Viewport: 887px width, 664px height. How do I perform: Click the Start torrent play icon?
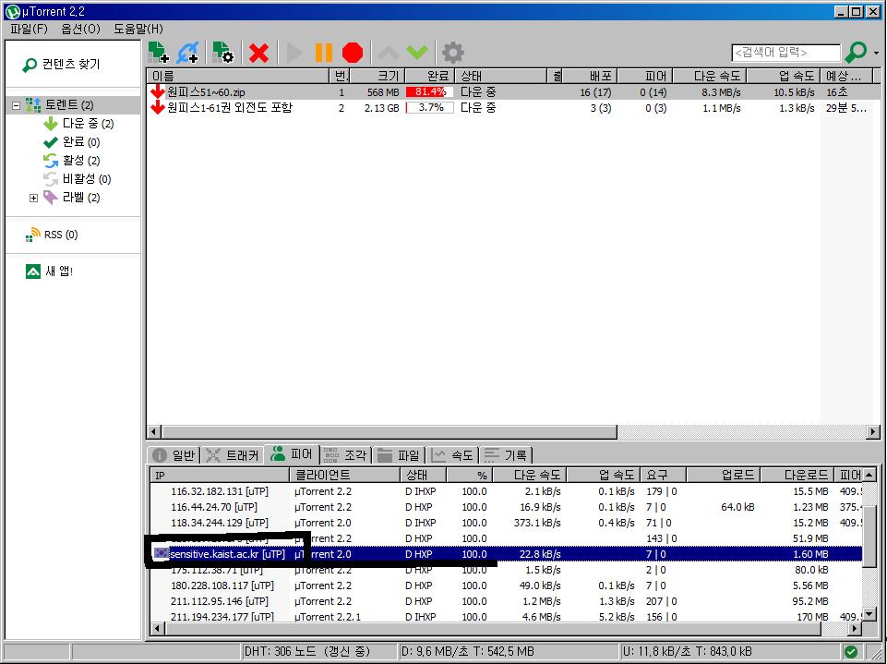[x=294, y=54]
